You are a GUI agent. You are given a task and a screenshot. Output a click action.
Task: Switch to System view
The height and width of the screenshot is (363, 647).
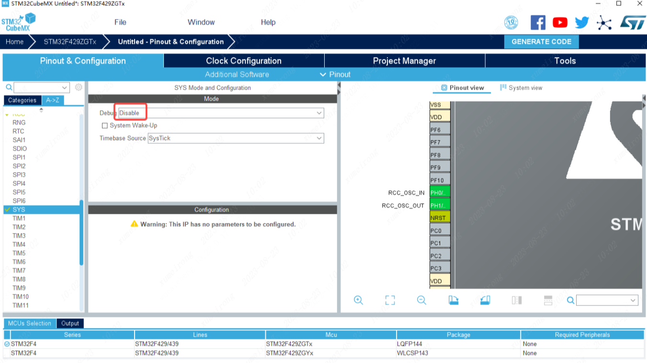(521, 88)
